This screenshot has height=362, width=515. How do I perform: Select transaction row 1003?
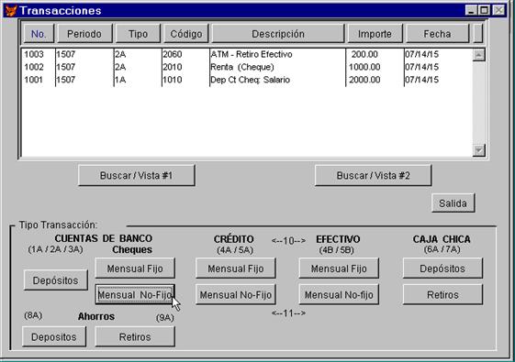(246, 54)
